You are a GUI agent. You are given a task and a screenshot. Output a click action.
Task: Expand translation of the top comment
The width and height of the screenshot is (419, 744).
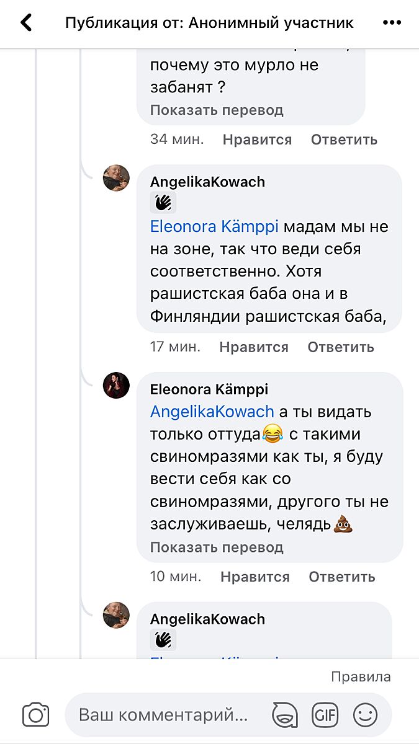point(217,110)
